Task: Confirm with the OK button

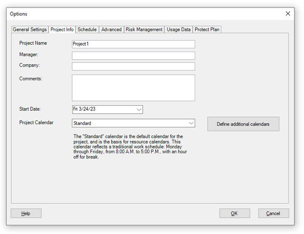Action: pyautogui.click(x=234, y=213)
